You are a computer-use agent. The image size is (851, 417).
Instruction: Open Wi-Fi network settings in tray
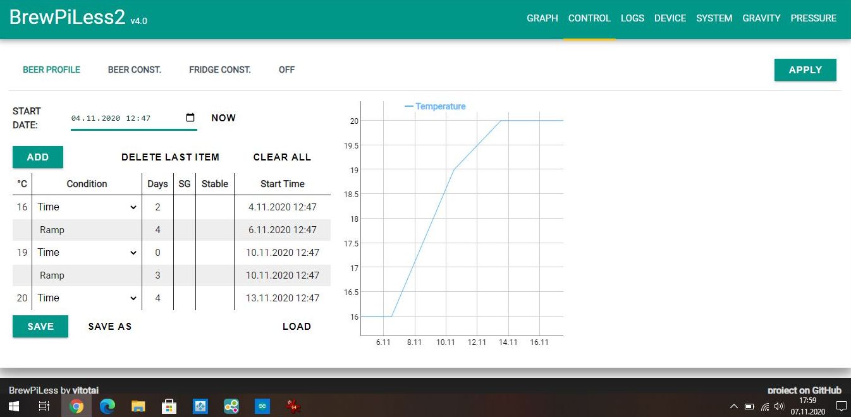(765, 406)
